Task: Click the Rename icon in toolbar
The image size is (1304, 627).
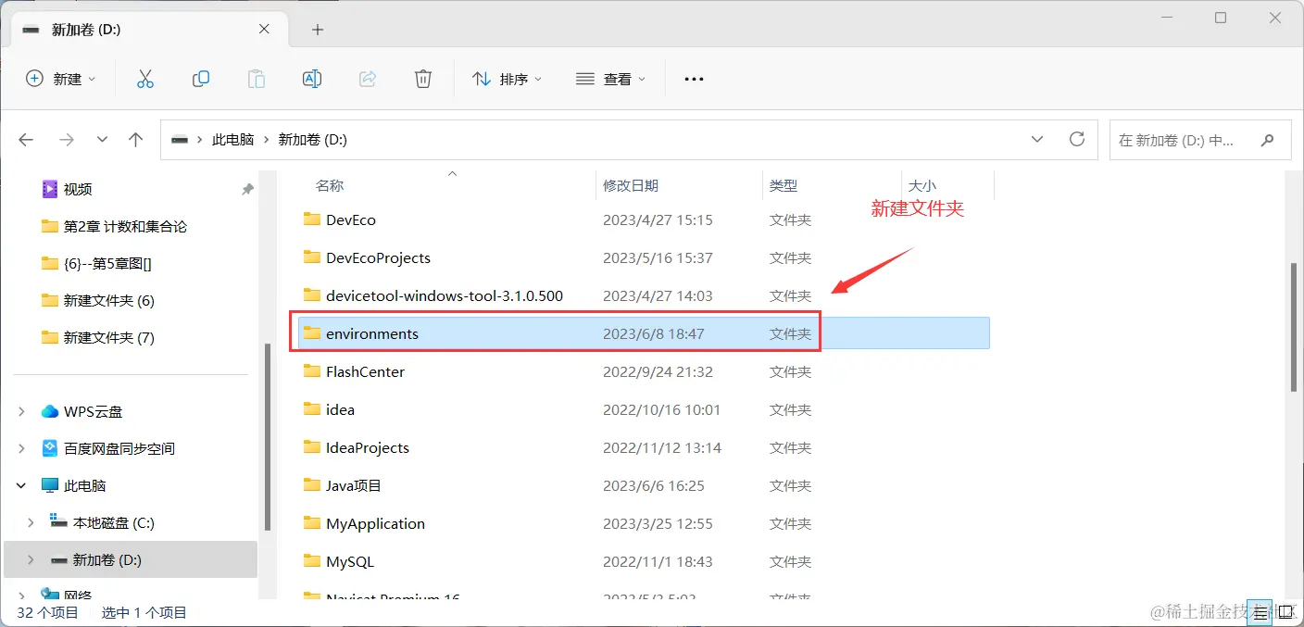Action: 312,79
